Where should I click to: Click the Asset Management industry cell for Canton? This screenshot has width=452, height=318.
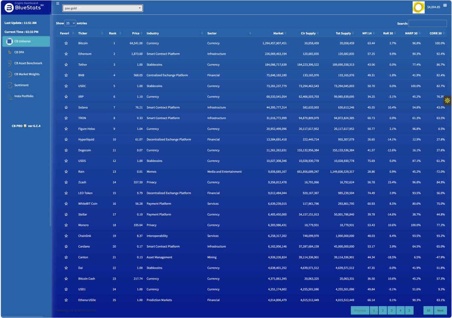(159, 257)
